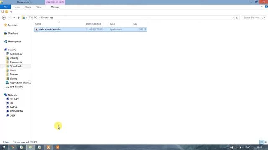Refresh the Downloads folder view
The height and width of the screenshot is (150, 268).
237,17
